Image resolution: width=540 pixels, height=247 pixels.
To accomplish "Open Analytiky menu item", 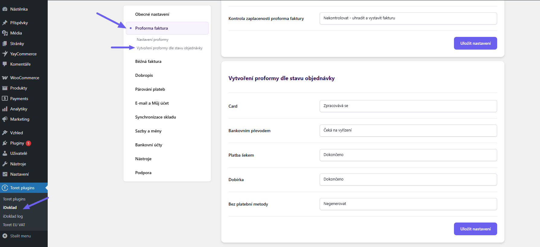I will click(19, 109).
